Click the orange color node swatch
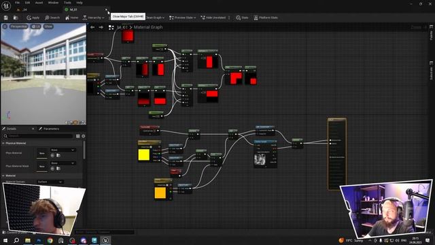Screen dimensions: 435x245 coord(160,193)
